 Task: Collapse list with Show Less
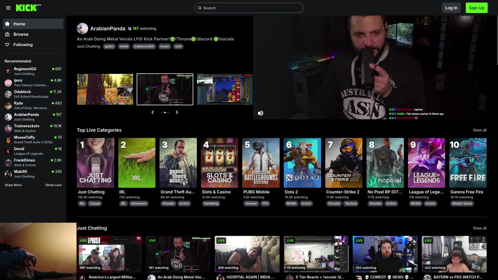coord(53,185)
